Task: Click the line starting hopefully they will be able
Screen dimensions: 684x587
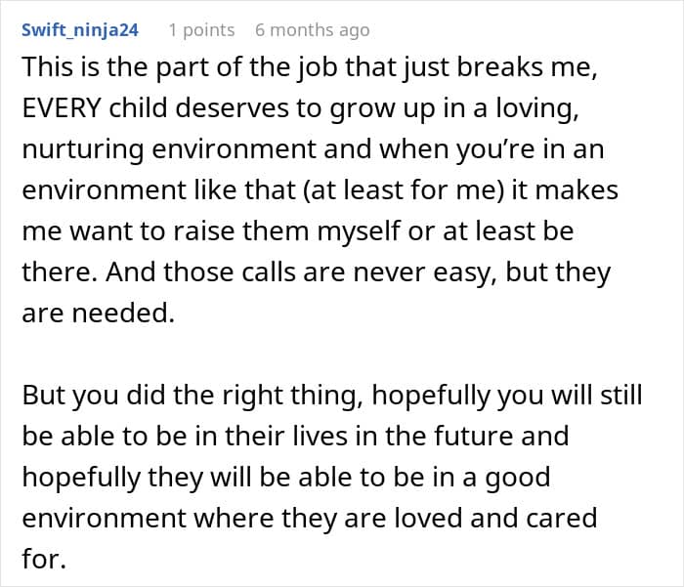Action: [x=286, y=477]
